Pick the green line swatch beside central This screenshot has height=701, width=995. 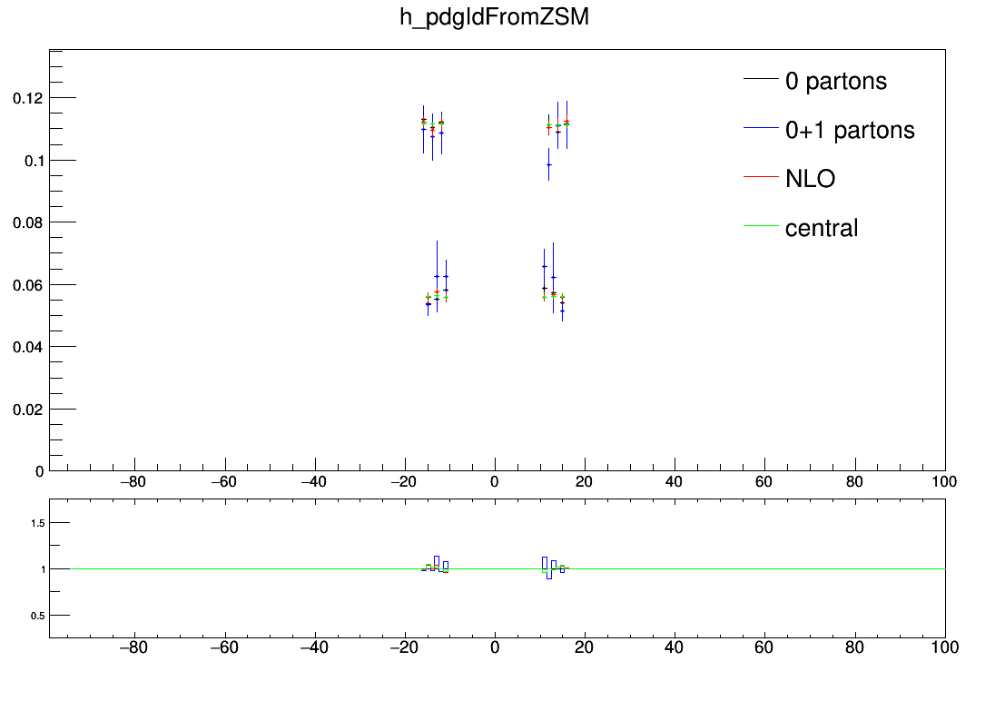point(761,225)
